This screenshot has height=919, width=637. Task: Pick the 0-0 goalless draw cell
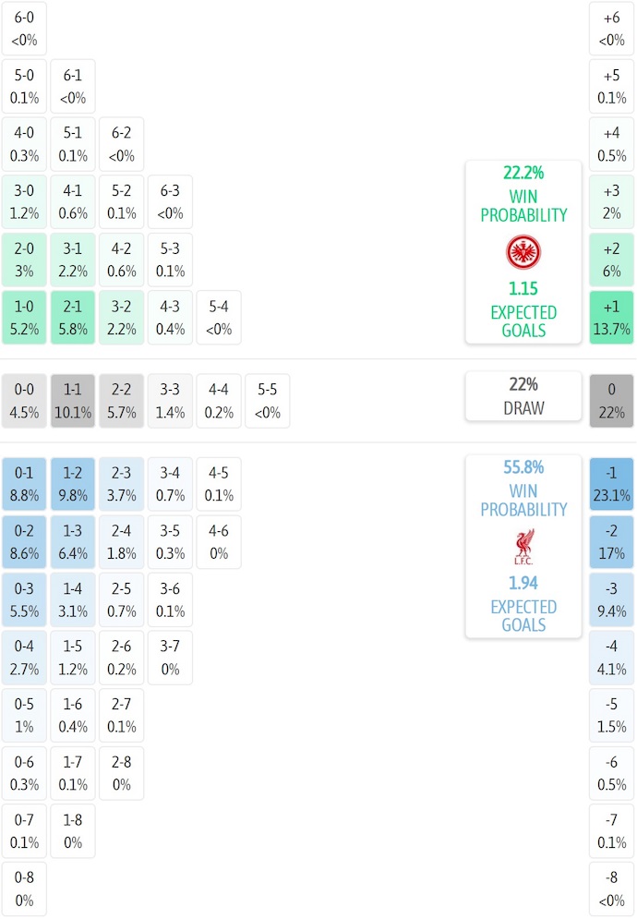[x=25, y=401]
